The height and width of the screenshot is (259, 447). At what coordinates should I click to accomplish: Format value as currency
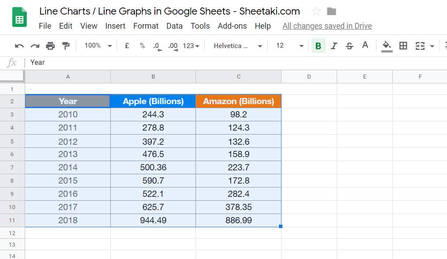coord(127,45)
